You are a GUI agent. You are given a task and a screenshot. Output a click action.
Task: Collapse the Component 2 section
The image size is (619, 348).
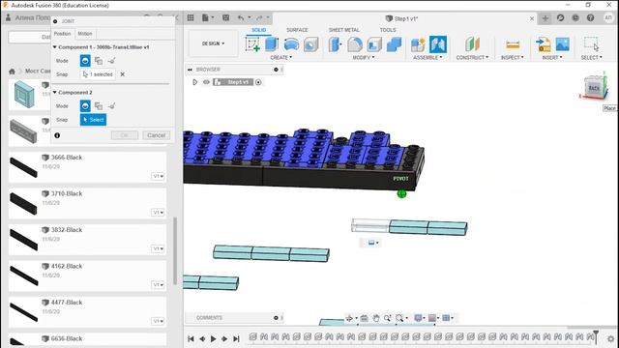click(x=55, y=93)
